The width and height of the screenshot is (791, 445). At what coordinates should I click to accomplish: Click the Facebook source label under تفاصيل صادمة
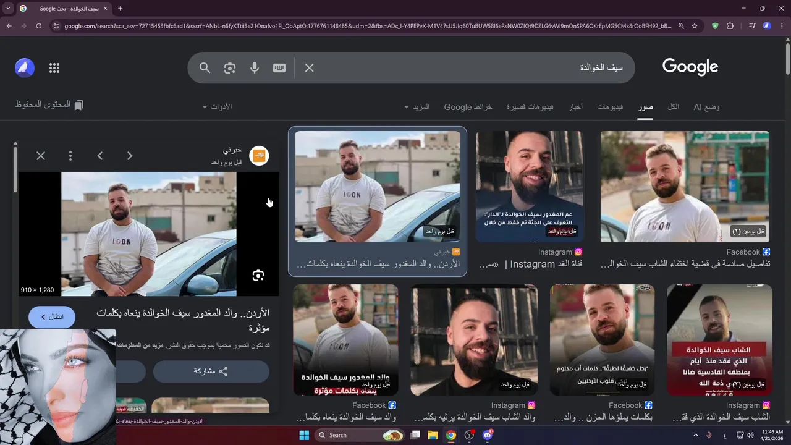(x=748, y=252)
